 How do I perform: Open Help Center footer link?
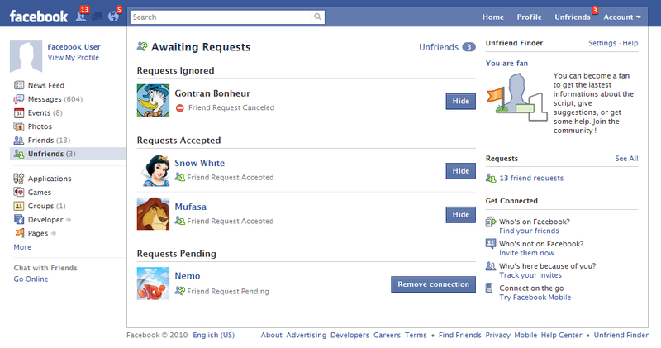pyautogui.click(x=561, y=336)
